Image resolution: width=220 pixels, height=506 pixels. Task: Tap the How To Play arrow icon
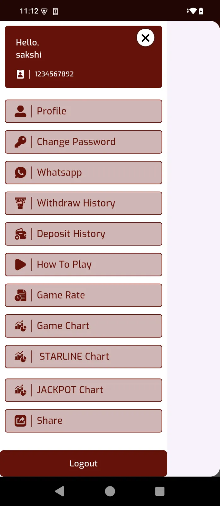click(20, 265)
